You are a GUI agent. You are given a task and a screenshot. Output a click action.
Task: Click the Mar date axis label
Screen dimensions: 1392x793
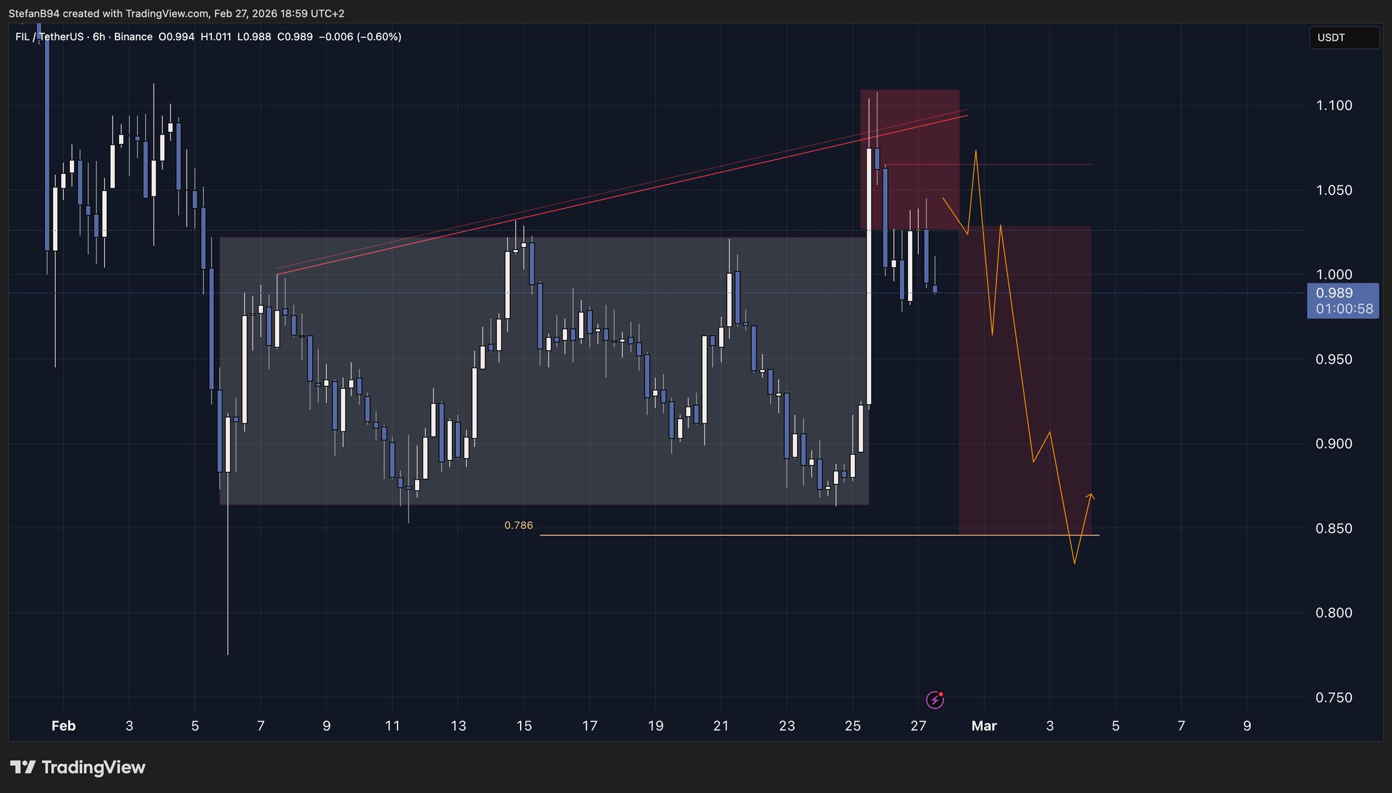click(x=984, y=726)
